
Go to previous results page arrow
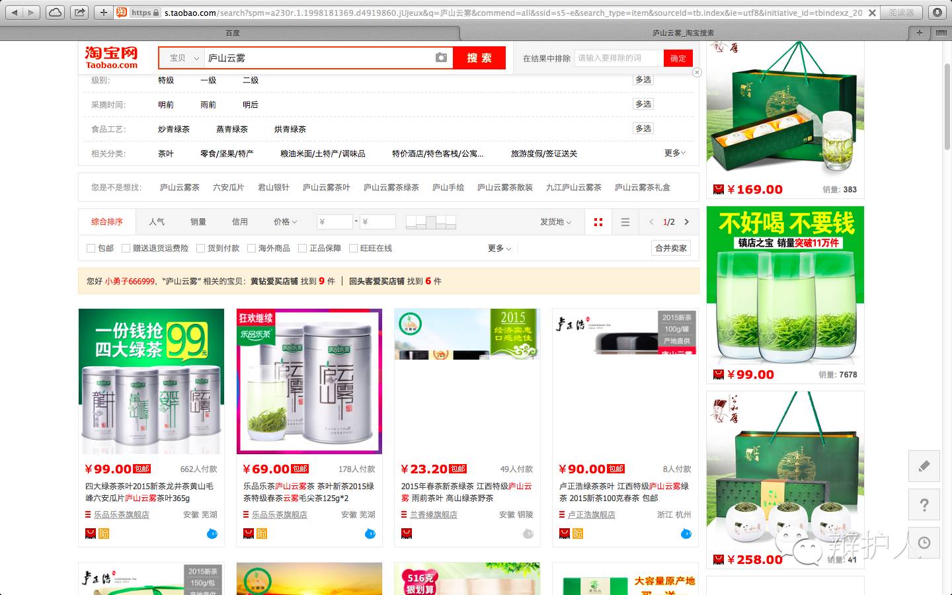click(x=651, y=222)
